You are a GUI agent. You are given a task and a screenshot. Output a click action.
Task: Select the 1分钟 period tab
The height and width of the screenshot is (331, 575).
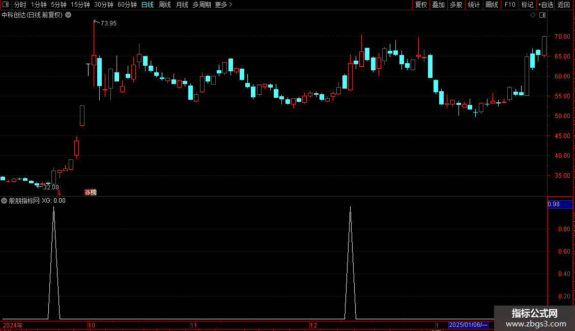click(39, 5)
